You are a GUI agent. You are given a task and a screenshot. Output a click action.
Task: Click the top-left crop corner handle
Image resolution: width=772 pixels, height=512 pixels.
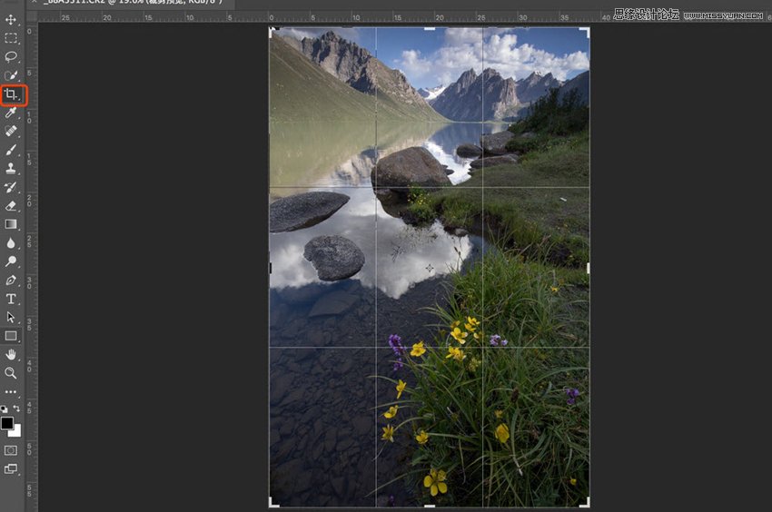(272, 31)
